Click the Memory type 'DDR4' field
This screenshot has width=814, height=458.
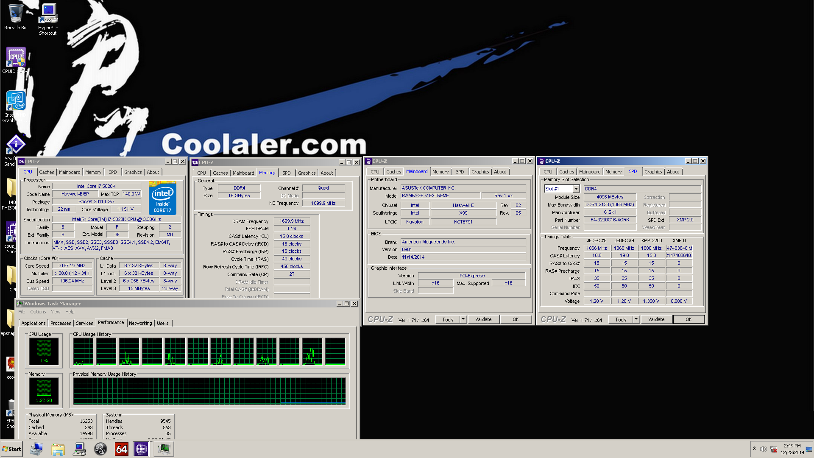click(x=239, y=188)
